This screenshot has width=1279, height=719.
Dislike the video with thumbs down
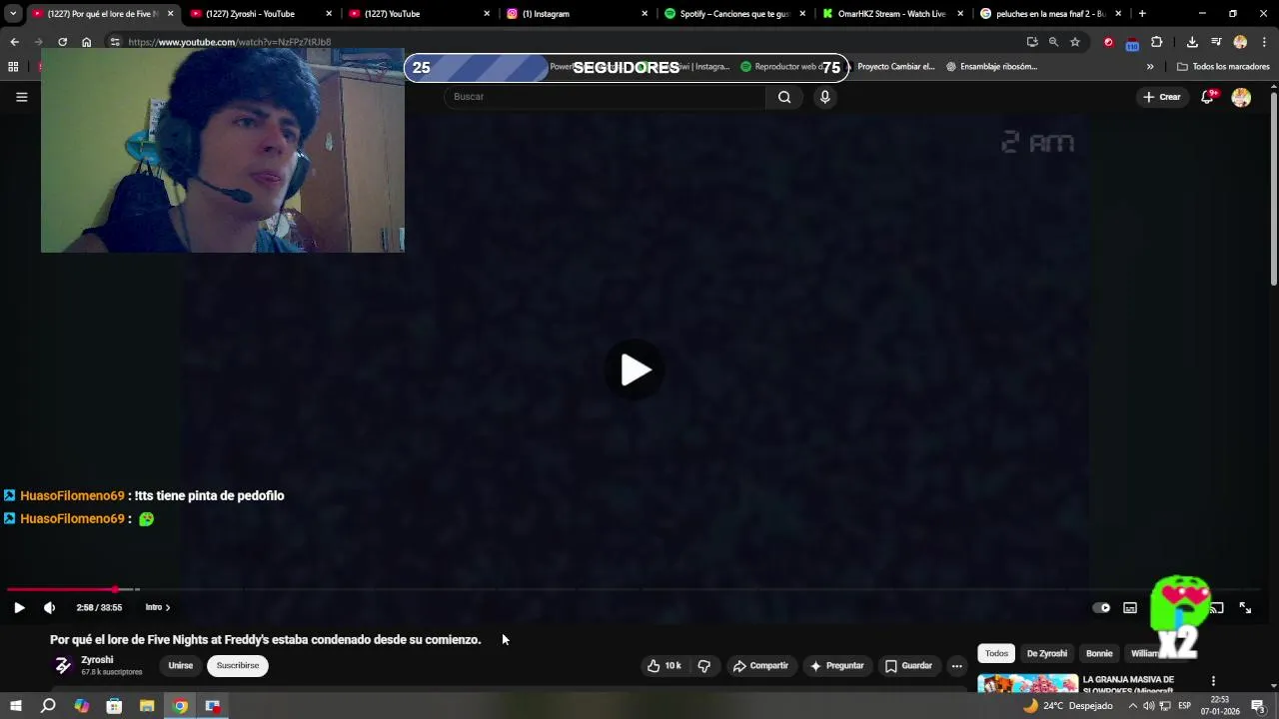[704, 666]
